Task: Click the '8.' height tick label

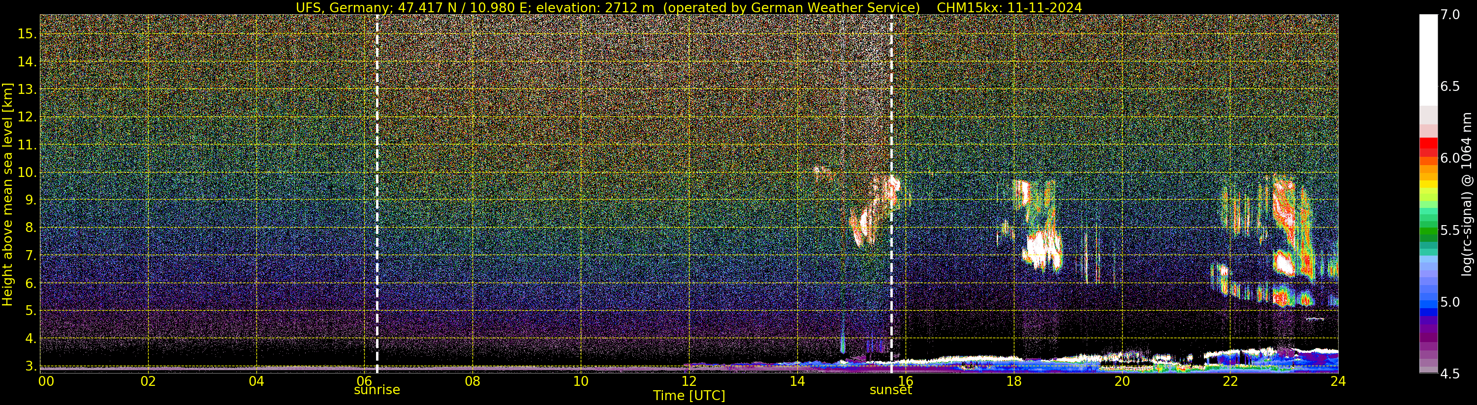Action: pyautogui.click(x=31, y=228)
